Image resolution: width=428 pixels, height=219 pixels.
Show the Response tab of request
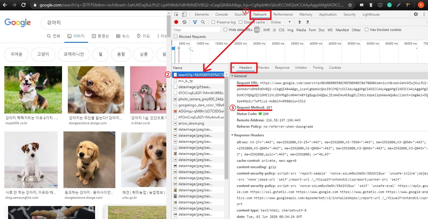[x=282, y=67]
